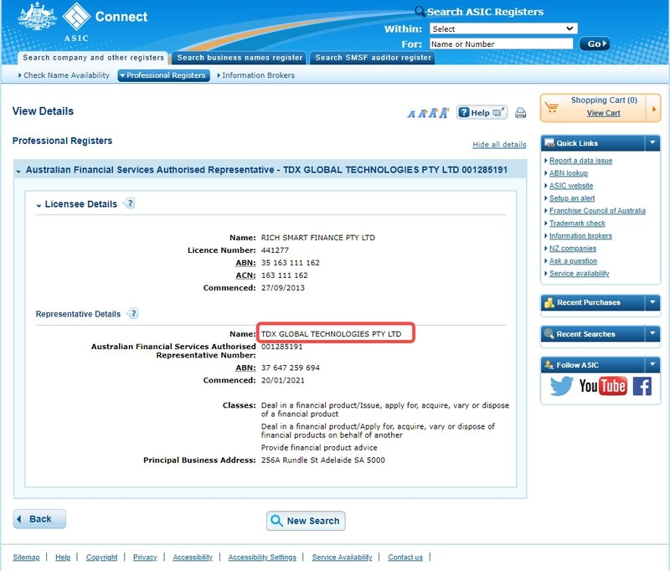Viewport: 670px width, 571px height.
Task: Switch to Search business names register tab
Action: tap(240, 58)
